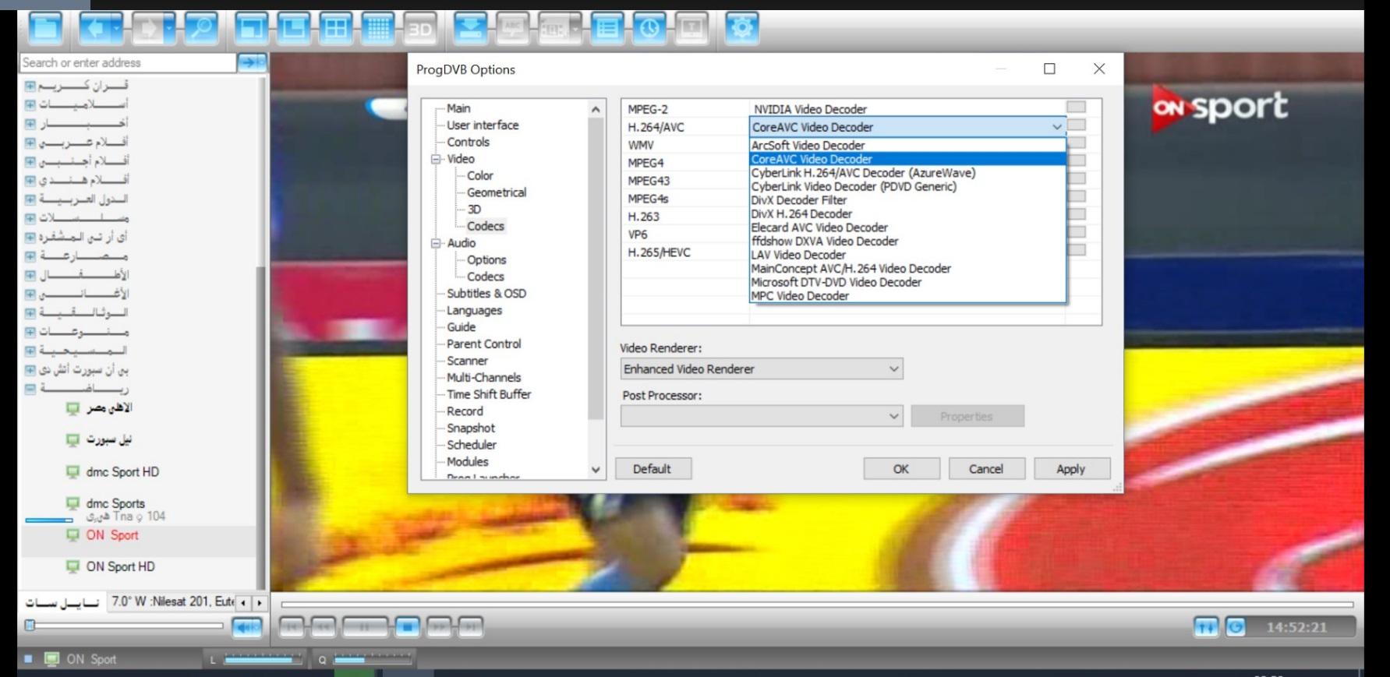Click the ABC subtitles toolbar icon
Viewport: 1390px width, 677px height.
point(512,29)
